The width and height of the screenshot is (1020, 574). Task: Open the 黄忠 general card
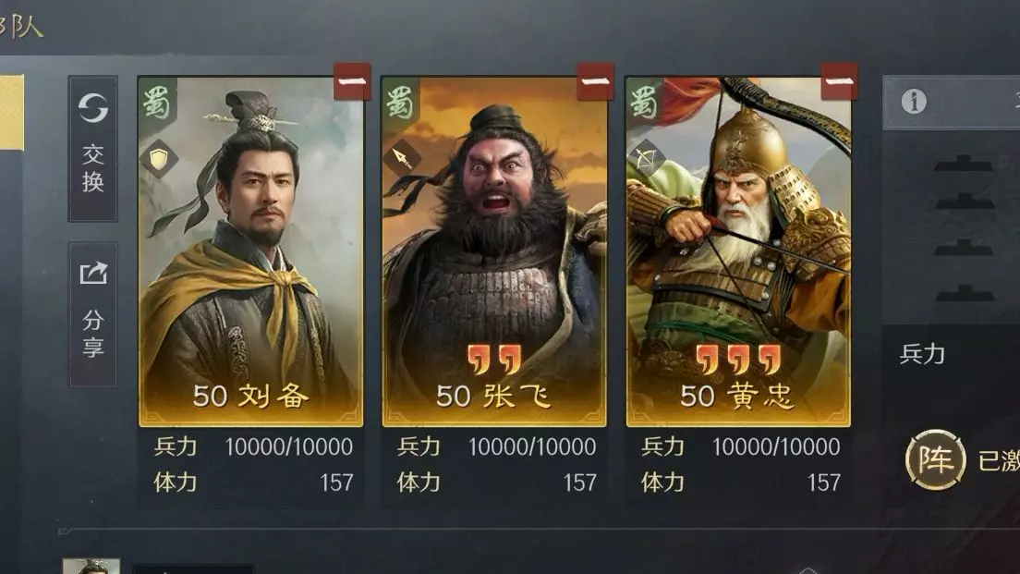click(738, 251)
